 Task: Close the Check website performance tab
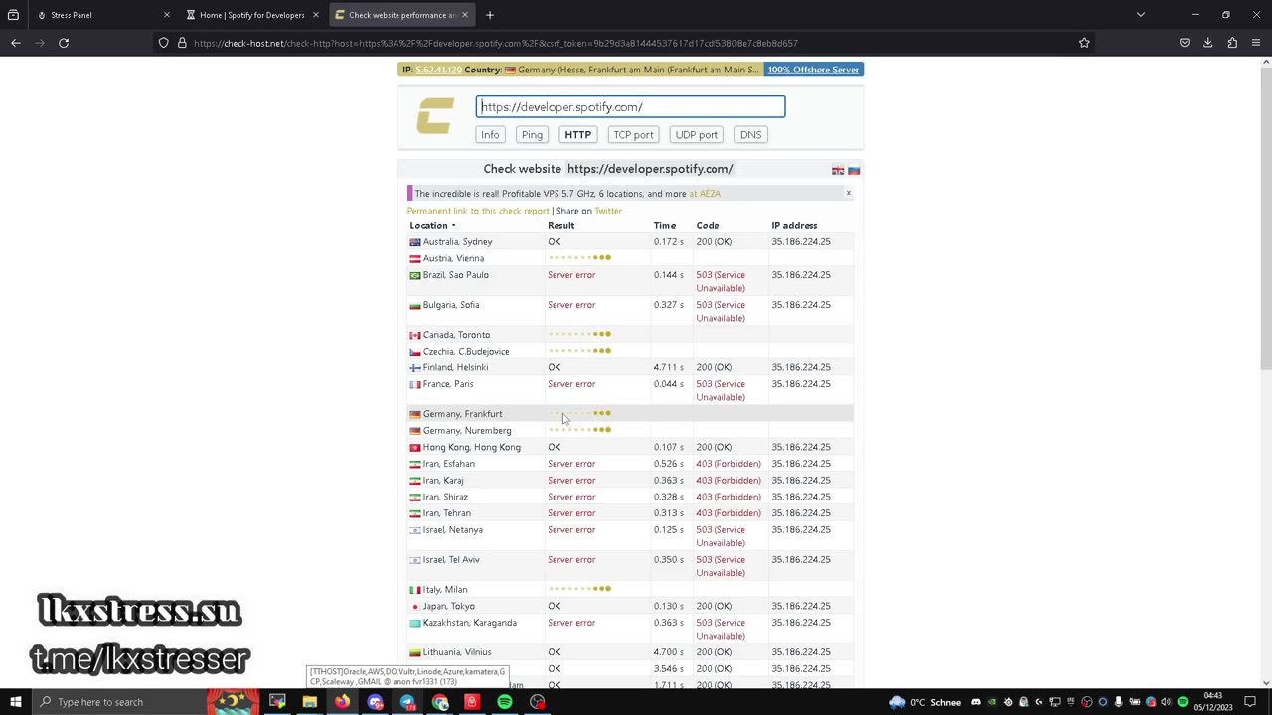tap(464, 15)
